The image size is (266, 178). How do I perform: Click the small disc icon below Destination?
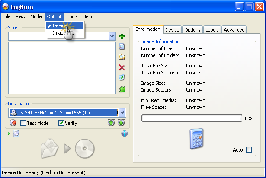[16, 133]
